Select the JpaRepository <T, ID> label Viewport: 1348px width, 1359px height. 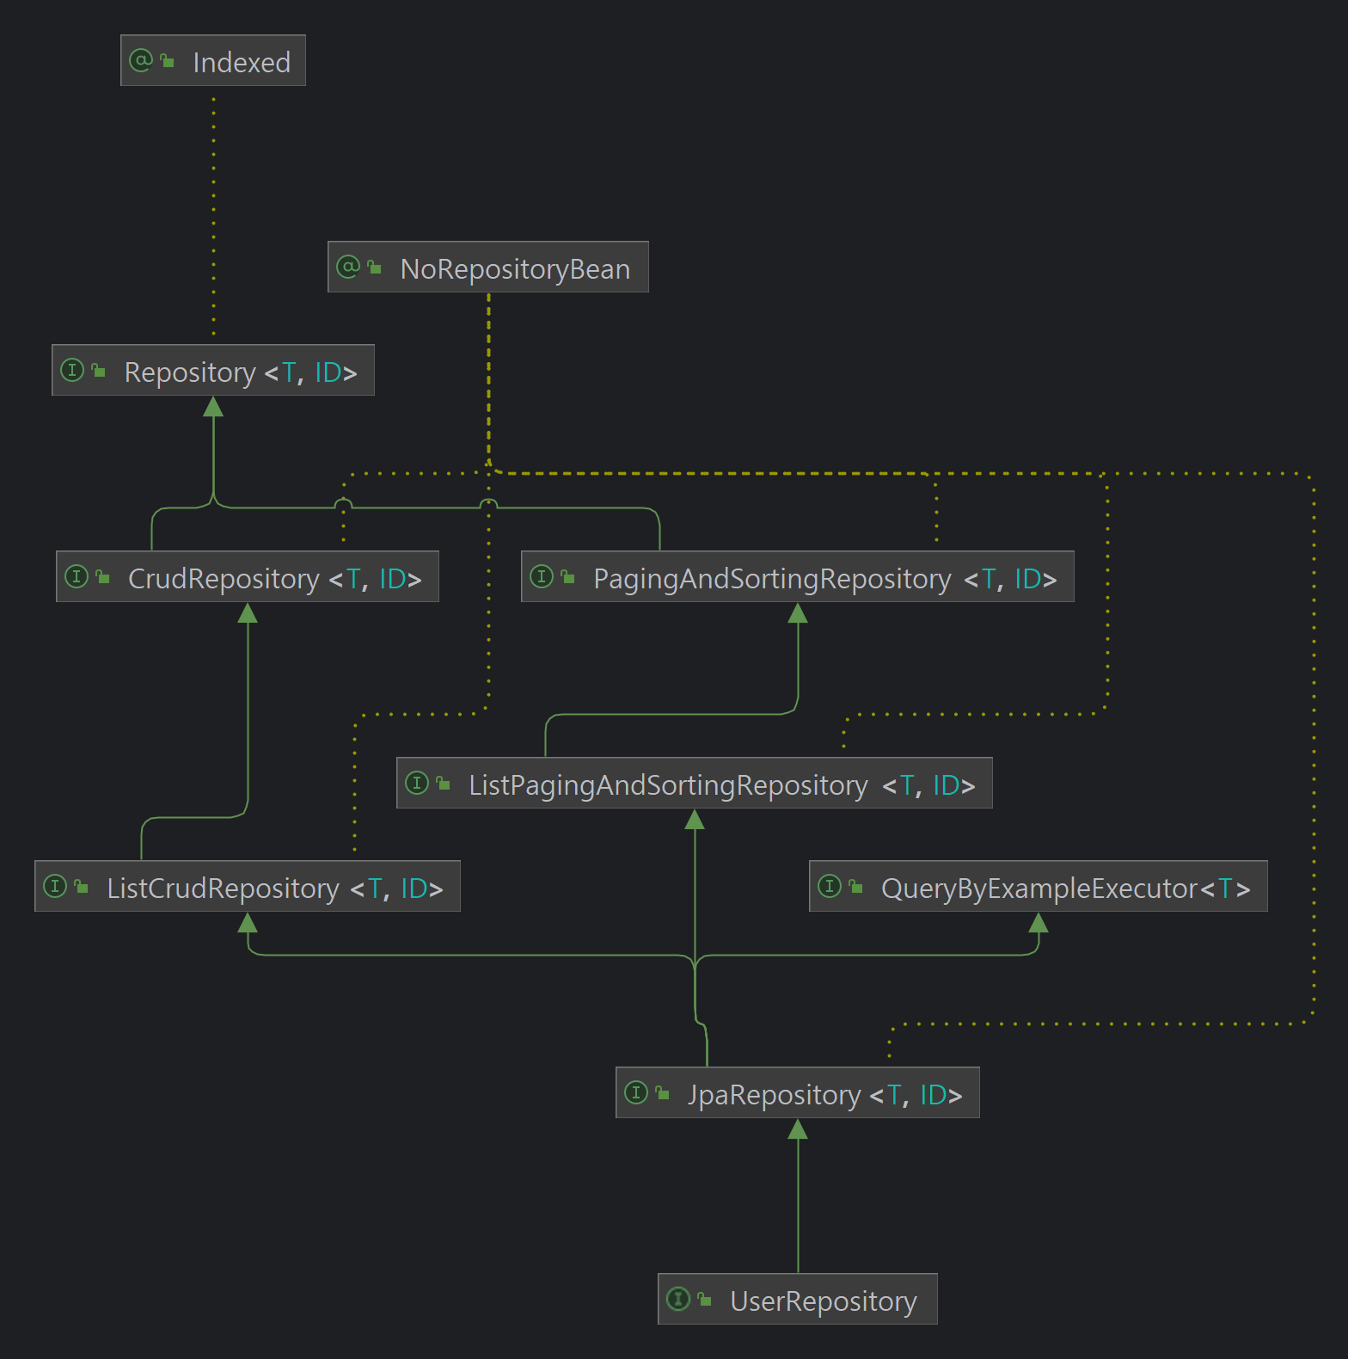pyautogui.click(x=825, y=1094)
